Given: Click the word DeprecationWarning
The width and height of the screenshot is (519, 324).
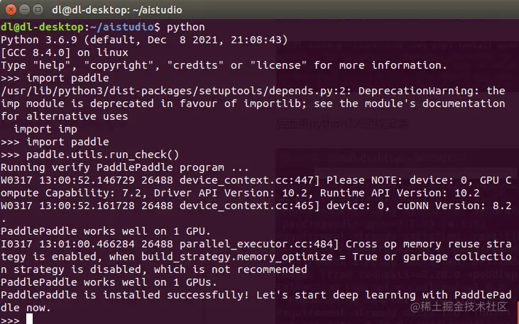Looking at the screenshot, I should pos(416,91).
